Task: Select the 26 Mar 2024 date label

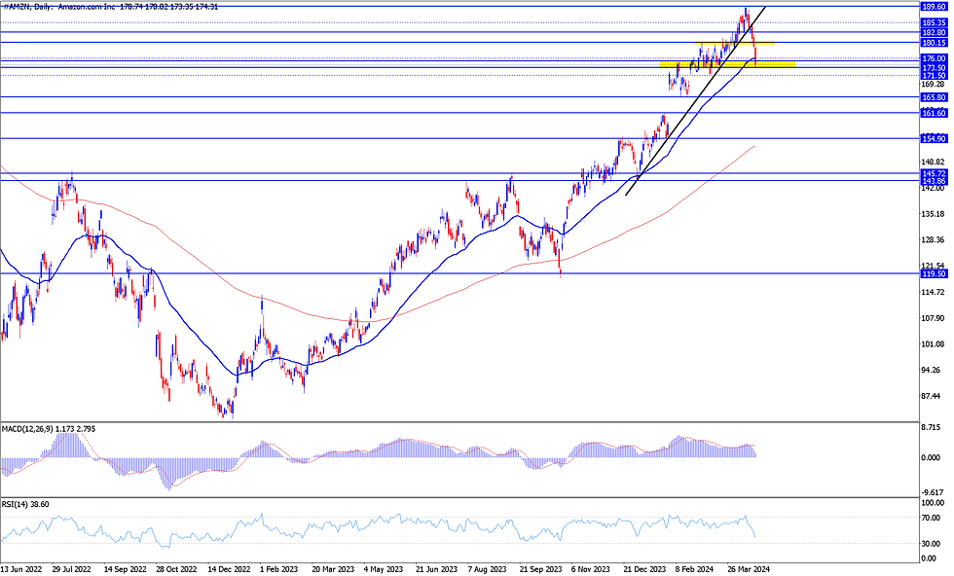Action: point(749,569)
